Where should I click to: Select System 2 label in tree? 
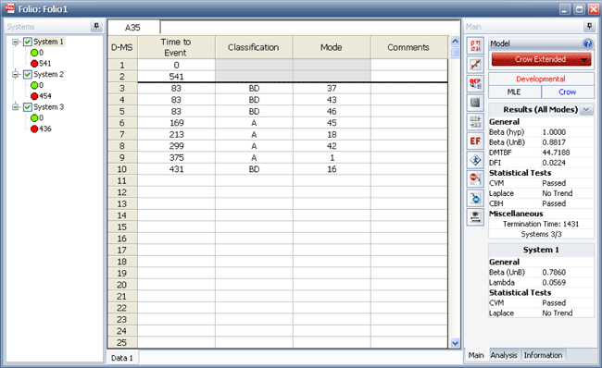click(48, 74)
